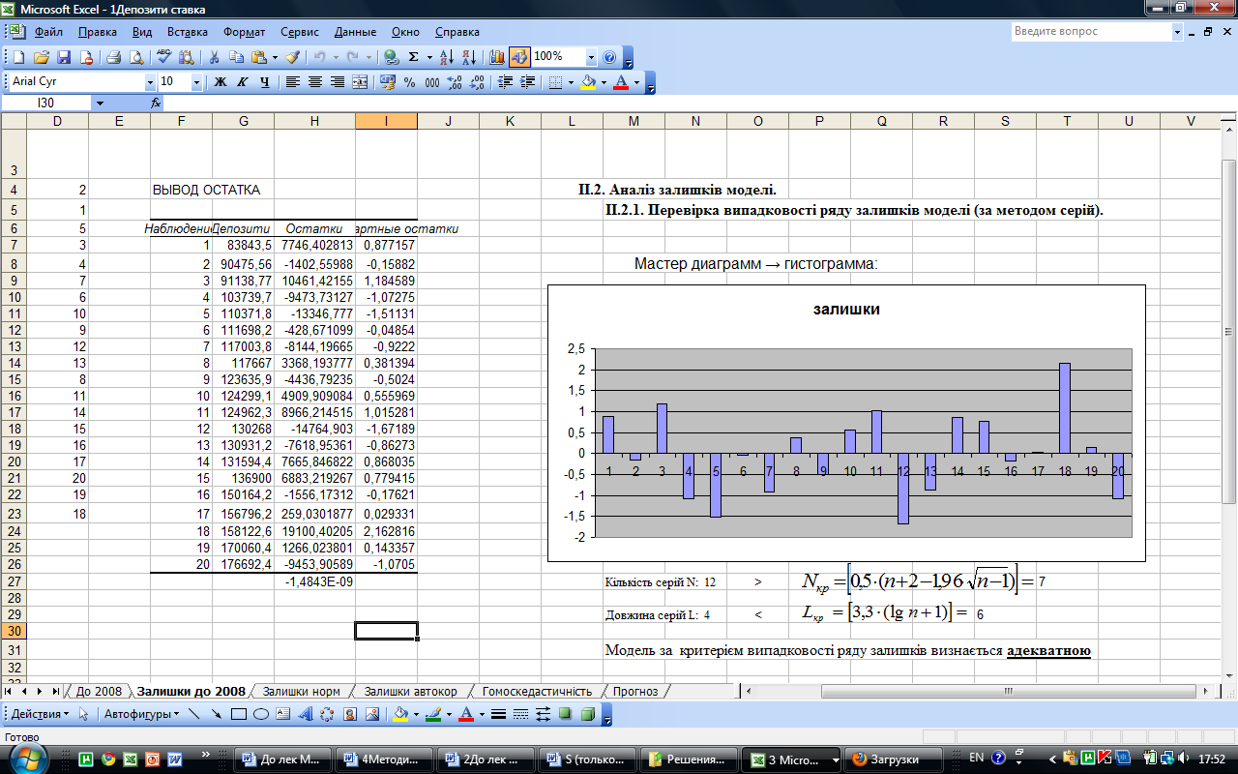1238x774 pixels.
Task: Create a new workbook with New icon
Action: point(17,57)
